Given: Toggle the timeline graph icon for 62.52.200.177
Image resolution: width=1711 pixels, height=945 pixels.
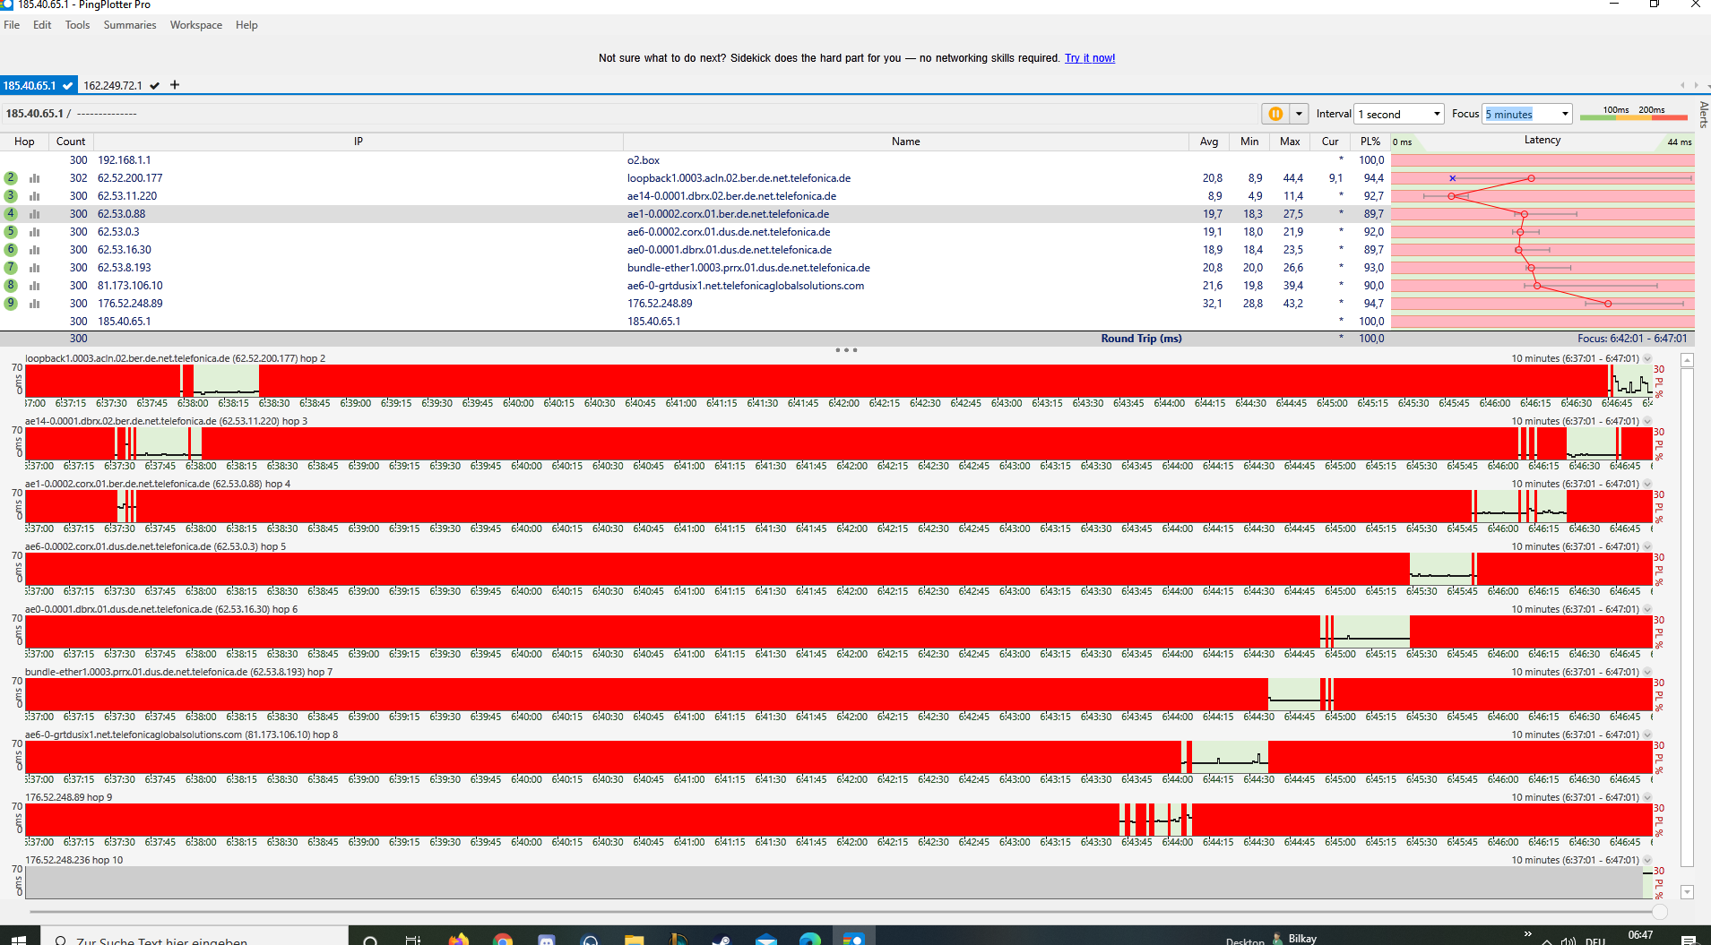Looking at the screenshot, I should (34, 178).
